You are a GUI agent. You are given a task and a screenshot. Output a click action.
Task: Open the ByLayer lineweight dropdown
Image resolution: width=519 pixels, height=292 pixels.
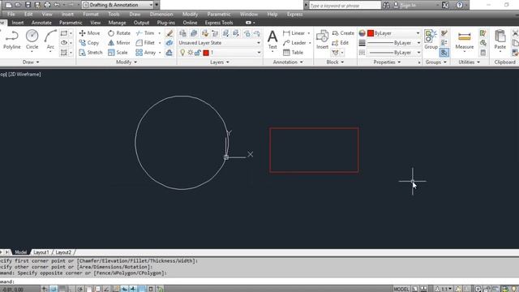point(394,43)
